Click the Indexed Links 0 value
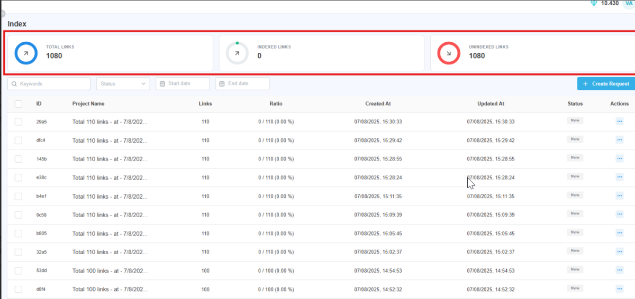Screen dimensions: 635x299 point(259,55)
